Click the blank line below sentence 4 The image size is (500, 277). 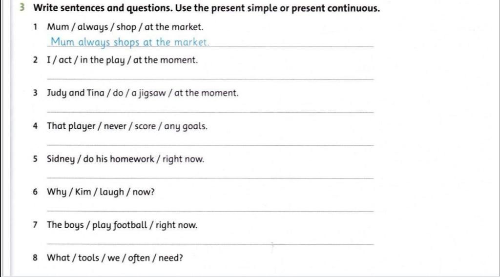210,145
